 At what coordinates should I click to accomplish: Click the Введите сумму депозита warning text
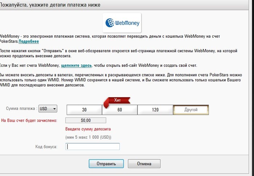pyautogui.click(x=88, y=129)
